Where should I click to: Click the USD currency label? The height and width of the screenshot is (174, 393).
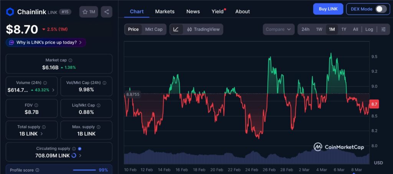pyautogui.click(x=378, y=163)
